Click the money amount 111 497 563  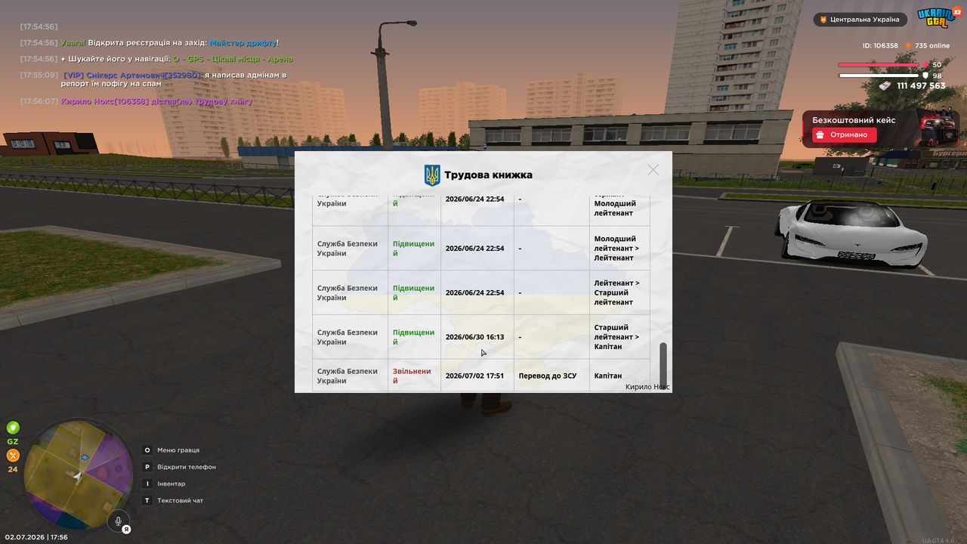coord(921,86)
